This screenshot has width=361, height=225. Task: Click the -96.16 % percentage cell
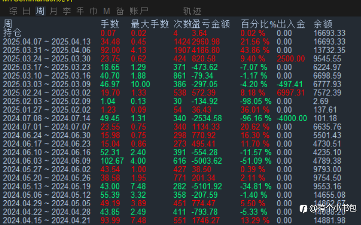(256, 118)
